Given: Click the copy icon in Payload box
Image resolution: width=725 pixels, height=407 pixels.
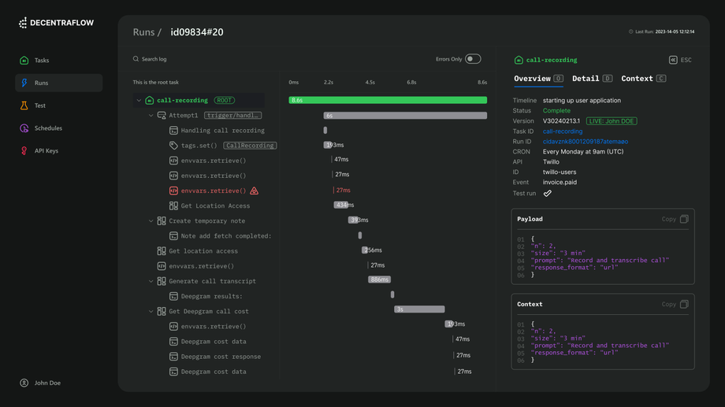Looking at the screenshot, I should coord(684,219).
